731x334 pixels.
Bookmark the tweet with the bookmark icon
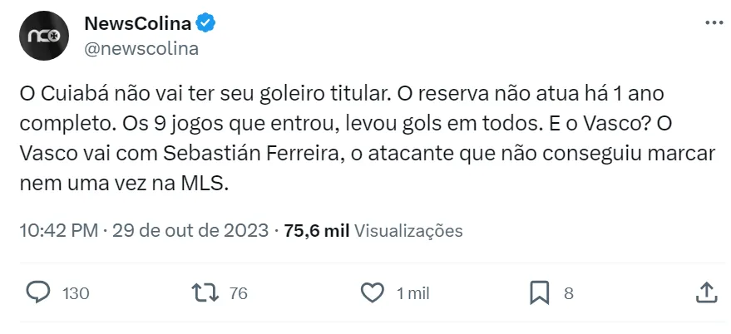click(540, 292)
